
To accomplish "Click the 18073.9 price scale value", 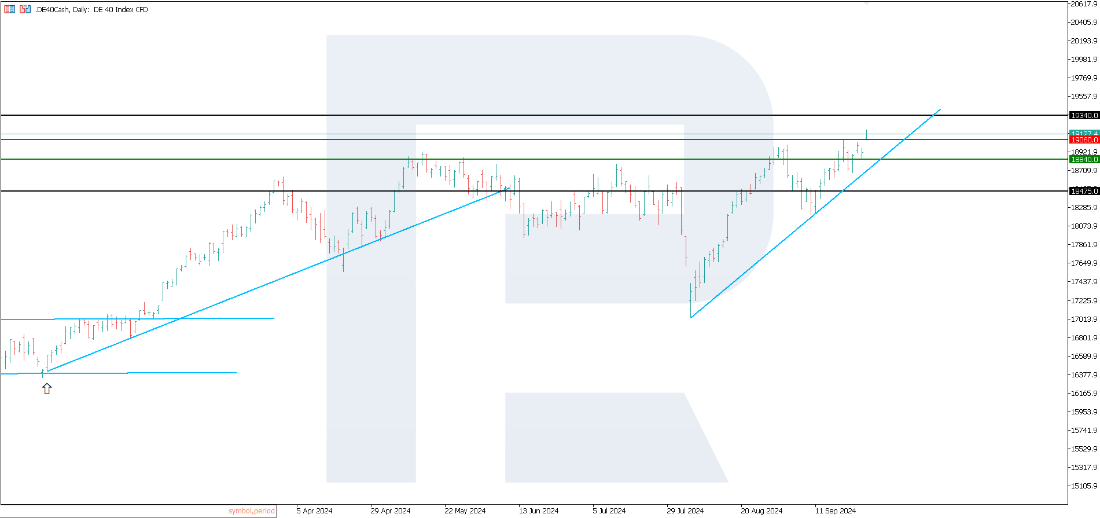I will pyautogui.click(x=1084, y=226).
